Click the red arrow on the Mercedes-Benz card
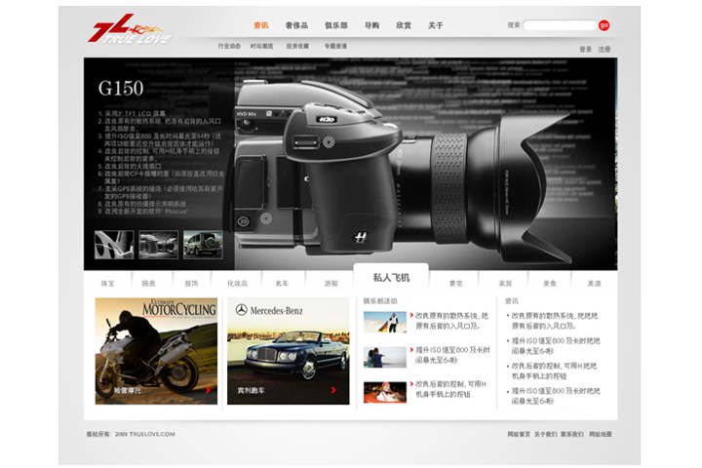This screenshot has width=702, height=468. 333,390
